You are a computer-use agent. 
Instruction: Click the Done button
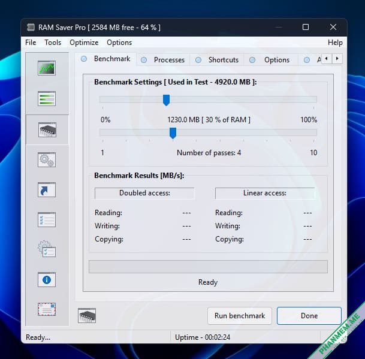pyautogui.click(x=309, y=316)
